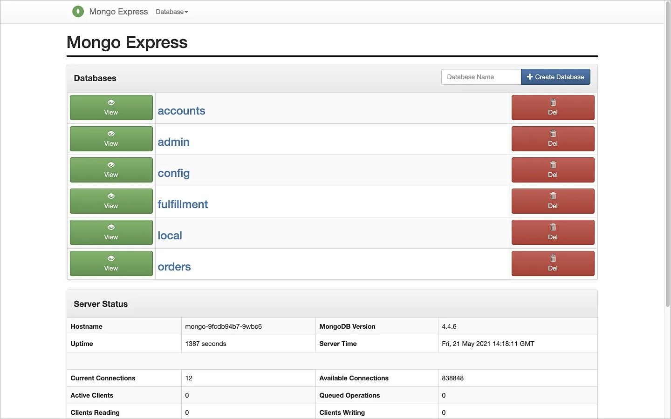The height and width of the screenshot is (419, 671).
Task: Open the accounts database link
Action: 181,111
